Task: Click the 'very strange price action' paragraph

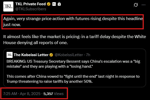Action: coord(73,22)
